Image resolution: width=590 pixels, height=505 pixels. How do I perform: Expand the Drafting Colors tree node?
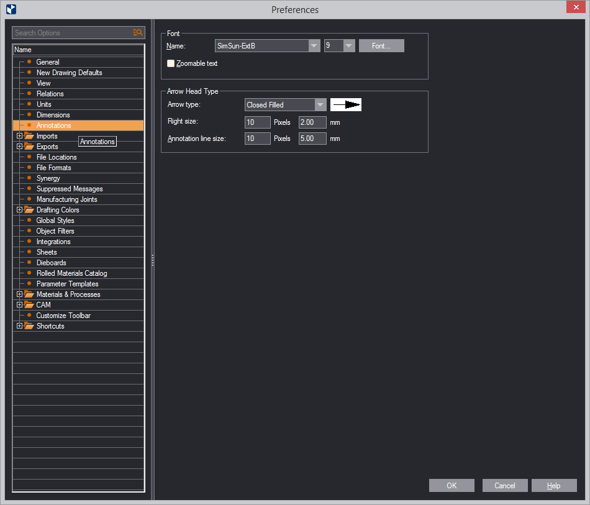click(x=20, y=209)
